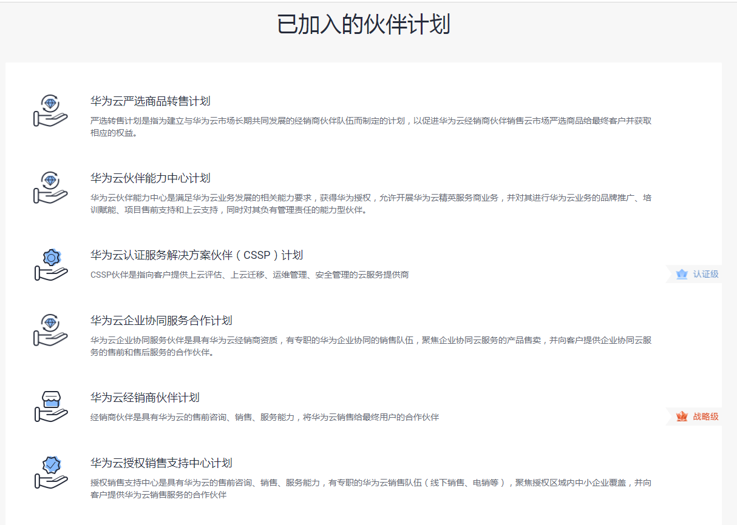The height and width of the screenshot is (525, 737).
Task: Open 华为云授权销售支持中心计划 title
Action: point(161,463)
